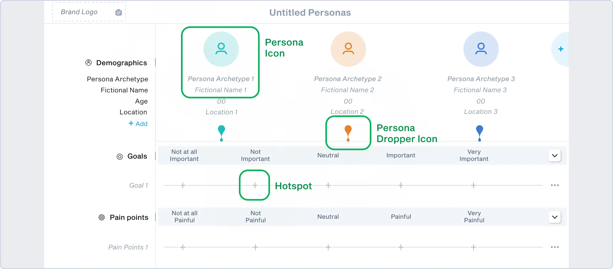Edit the Fictional Name 2 field
Screen dimensions: 613x269
point(348,90)
